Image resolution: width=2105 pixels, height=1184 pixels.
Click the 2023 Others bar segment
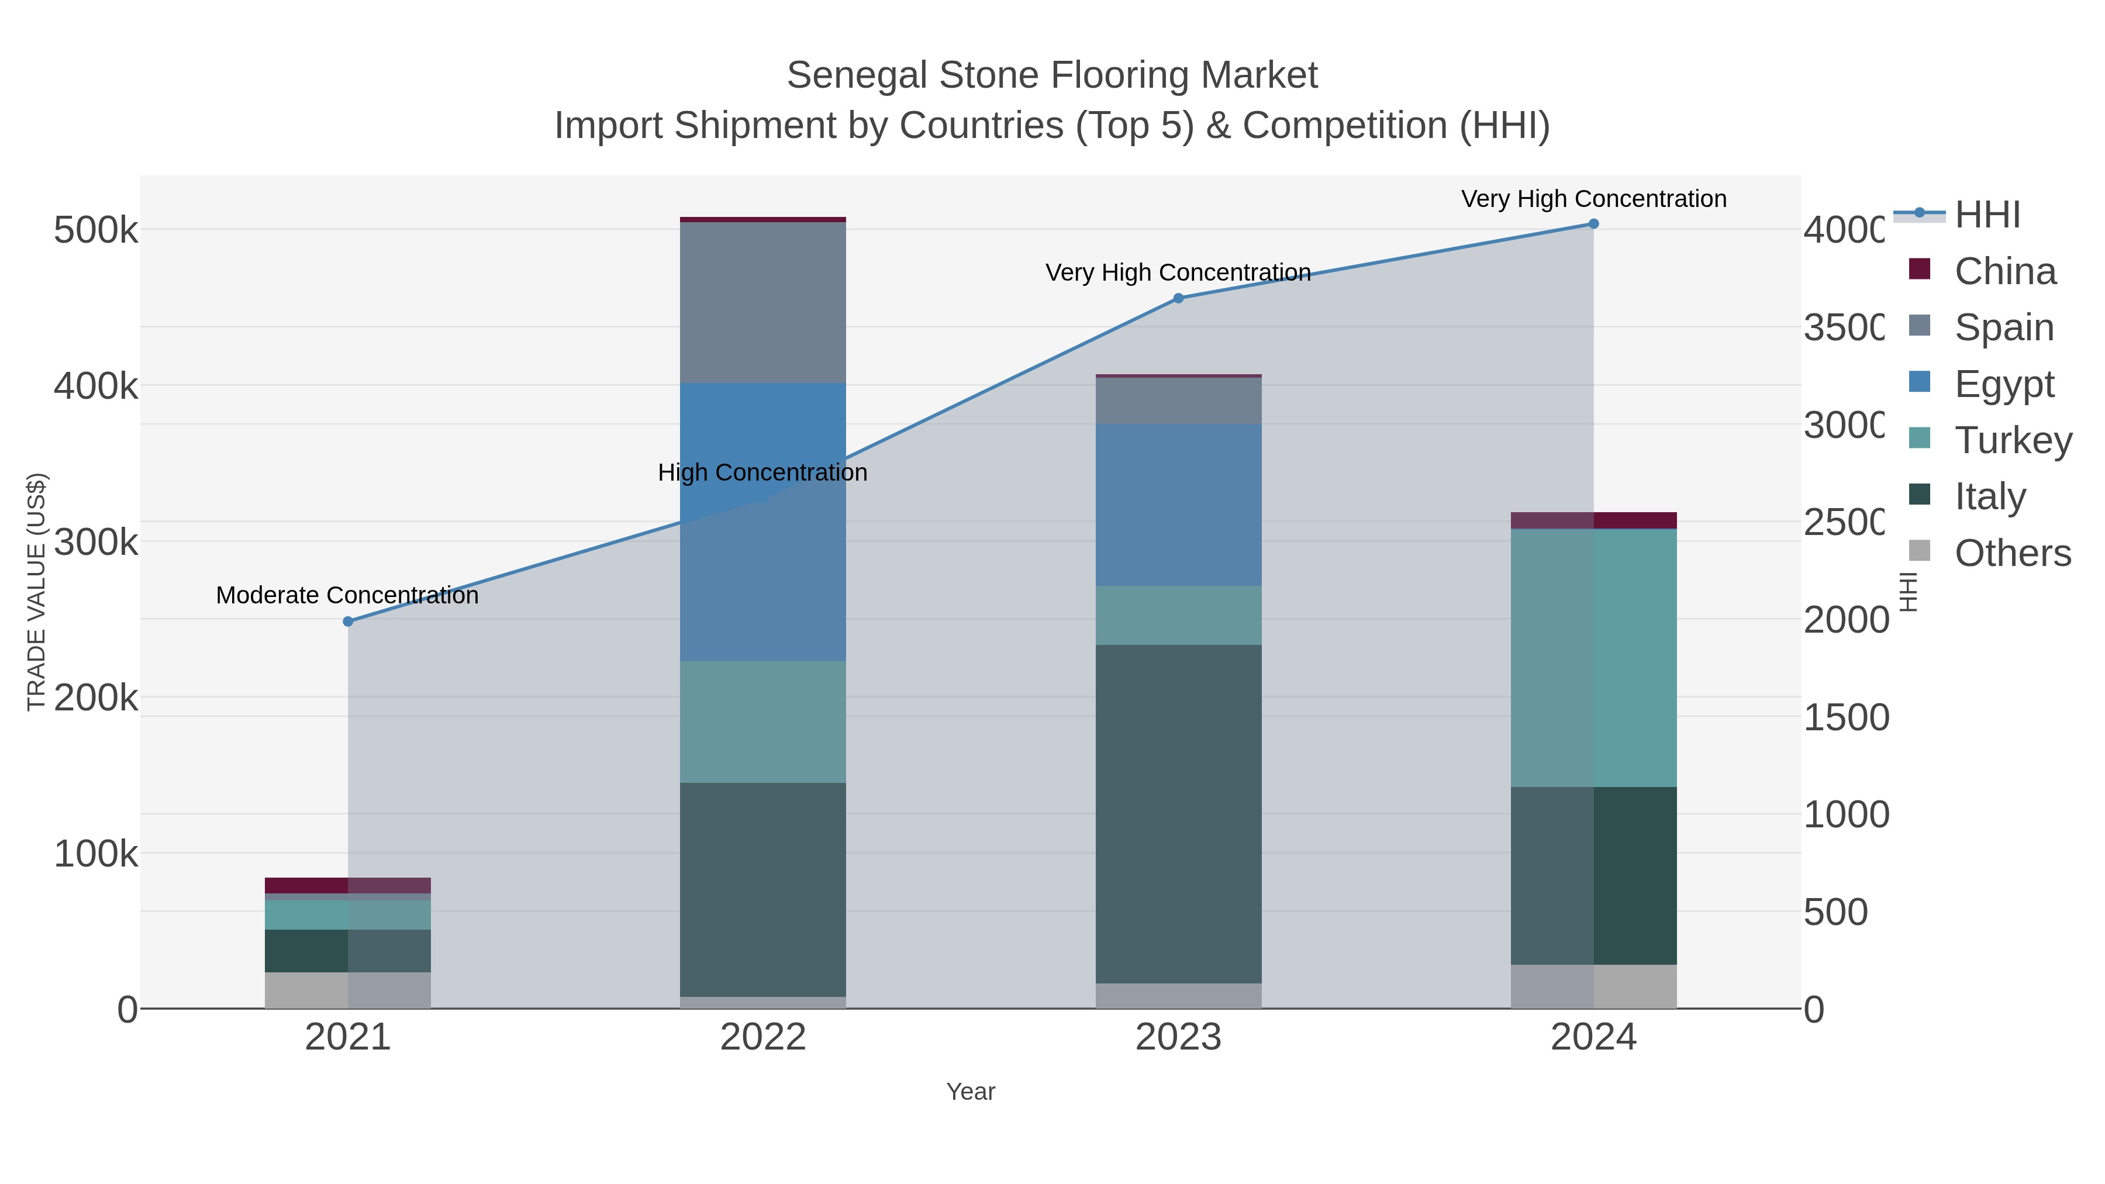1178,995
